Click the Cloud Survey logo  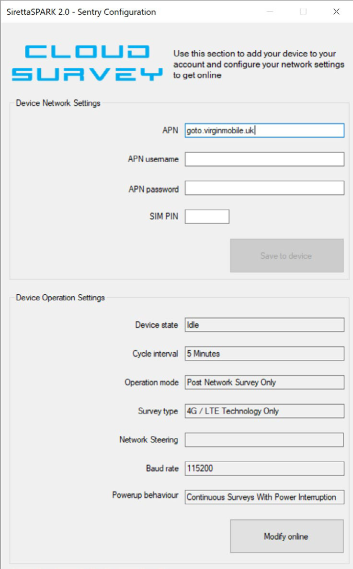[x=87, y=63]
